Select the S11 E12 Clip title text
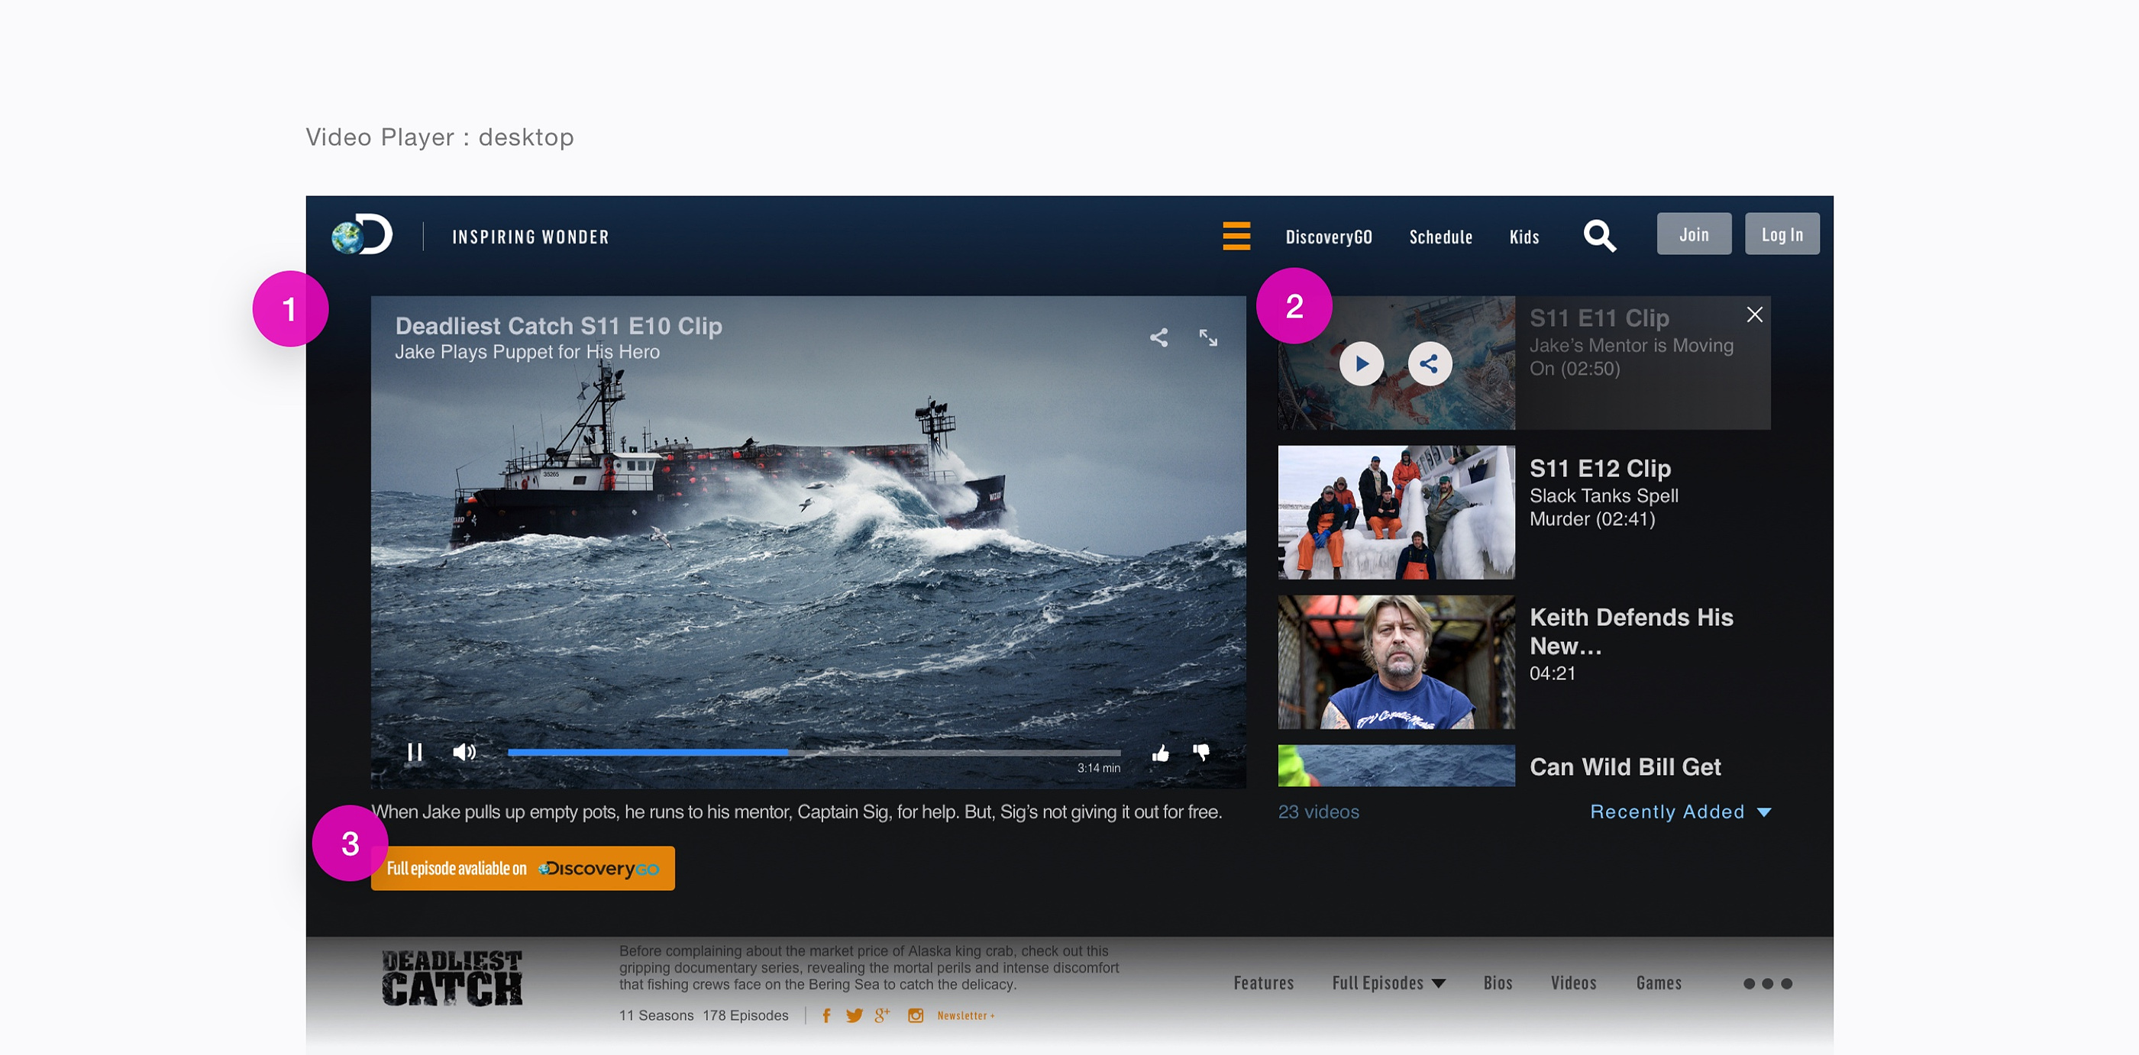Viewport: 2139px width, 1055px height. (1599, 468)
